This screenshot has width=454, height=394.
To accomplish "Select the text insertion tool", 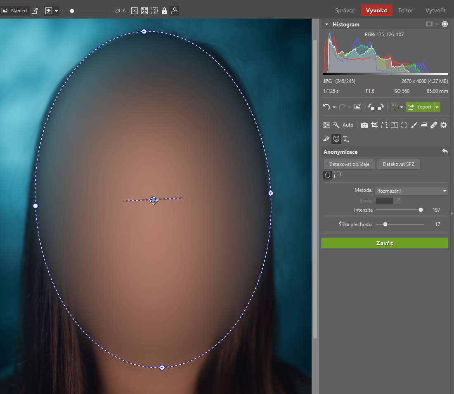I will coord(346,139).
